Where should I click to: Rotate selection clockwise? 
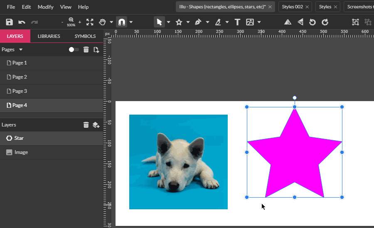(325, 22)
